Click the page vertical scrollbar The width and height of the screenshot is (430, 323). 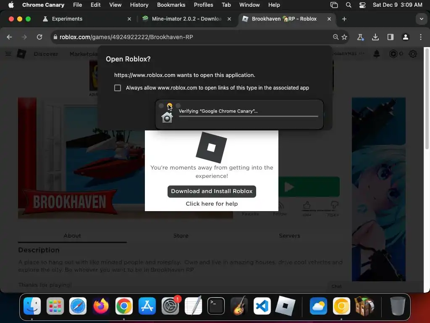[x=427, y=99]
